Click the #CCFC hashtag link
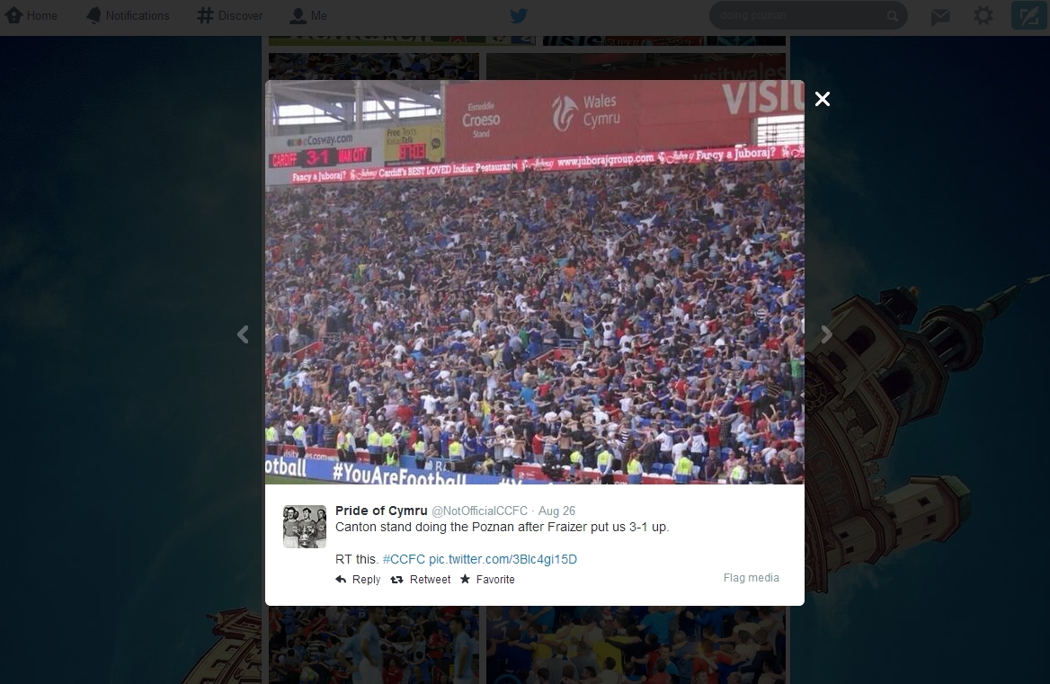The image size is (1050, 684). [404, 560]
